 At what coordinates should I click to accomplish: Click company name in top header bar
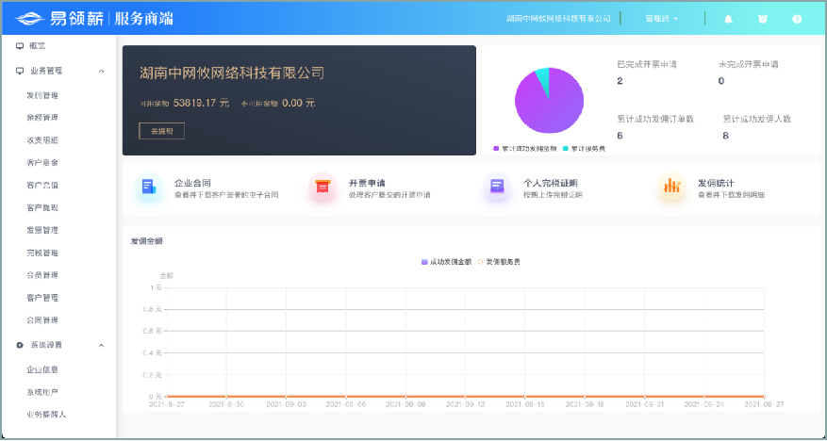click(558, 19)
